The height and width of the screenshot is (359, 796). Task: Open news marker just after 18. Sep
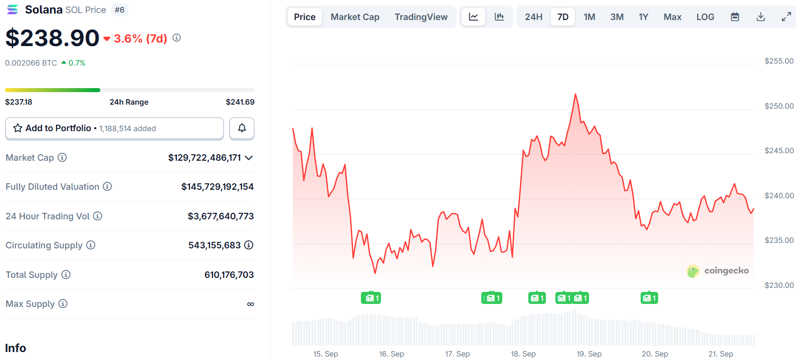537,298
